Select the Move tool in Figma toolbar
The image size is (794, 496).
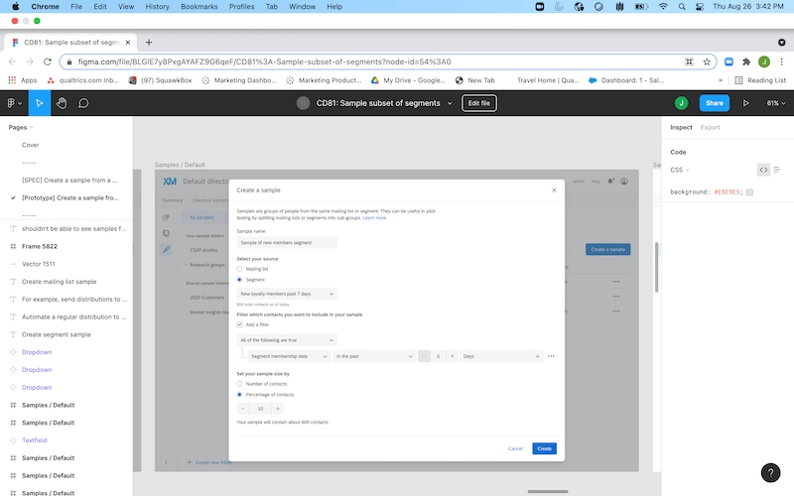tap(39, 103)
